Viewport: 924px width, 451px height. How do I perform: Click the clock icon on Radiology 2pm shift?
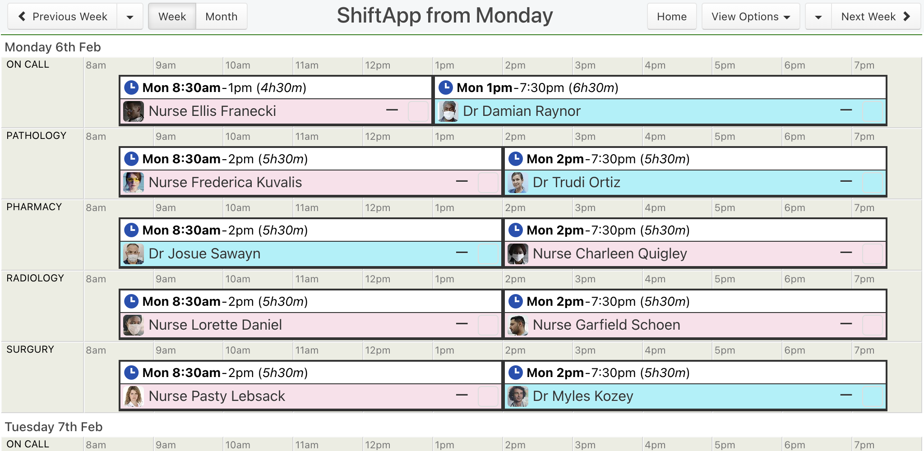pyautogui.click(x=516, y=301)
